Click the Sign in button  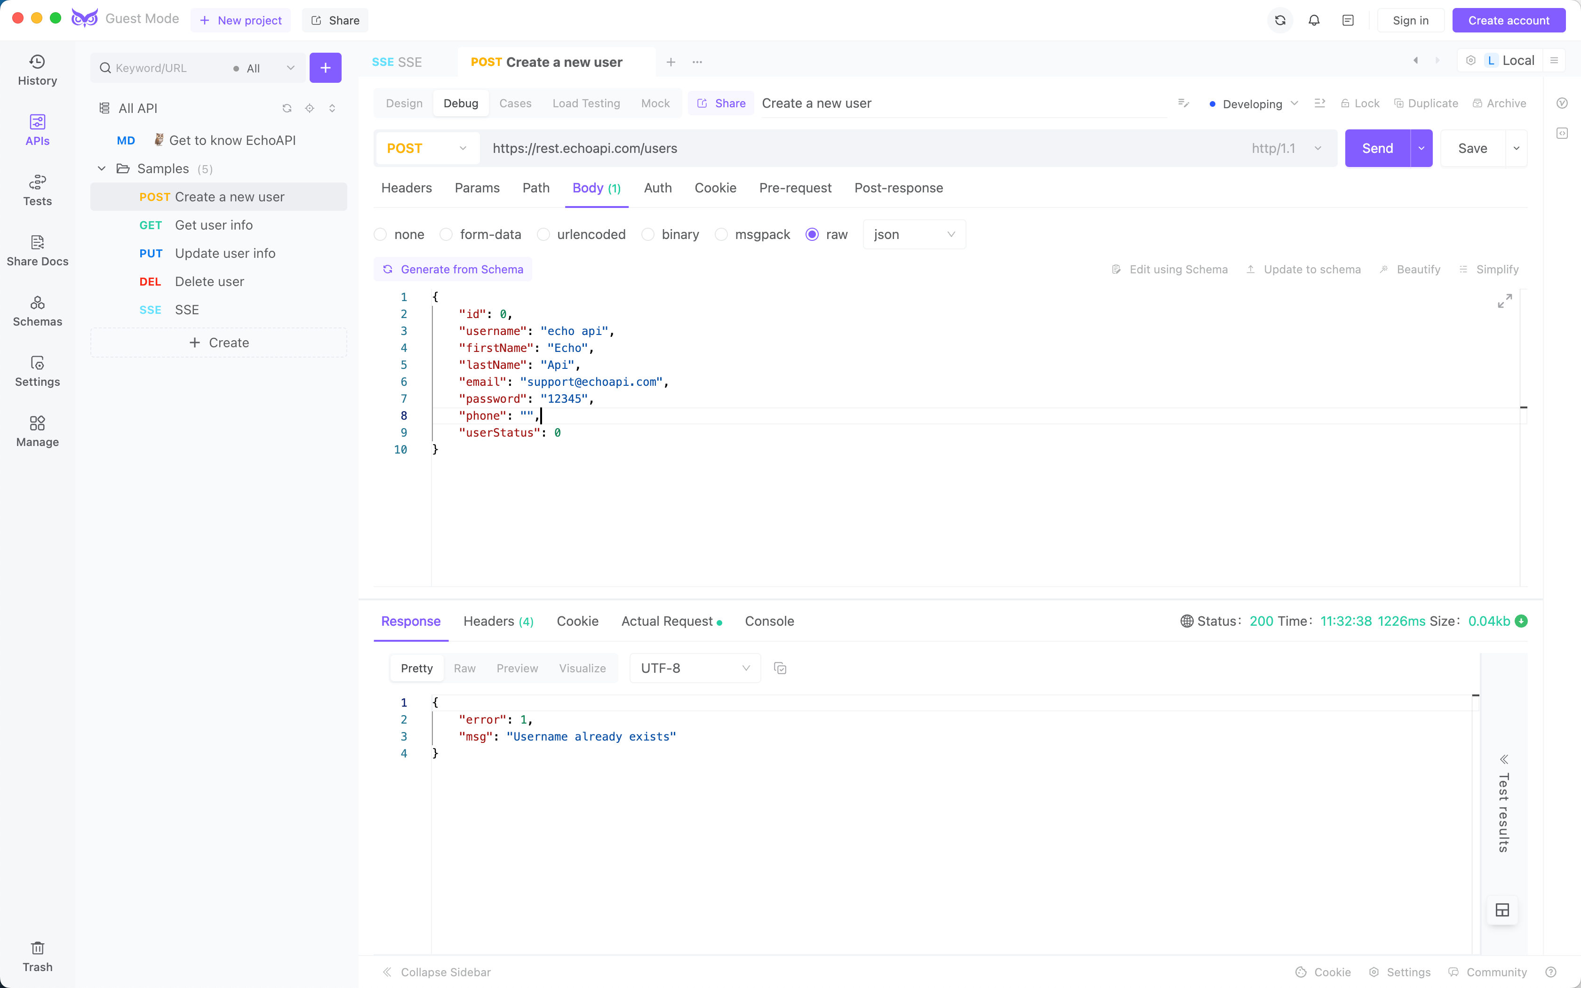tap(1411, 20)
